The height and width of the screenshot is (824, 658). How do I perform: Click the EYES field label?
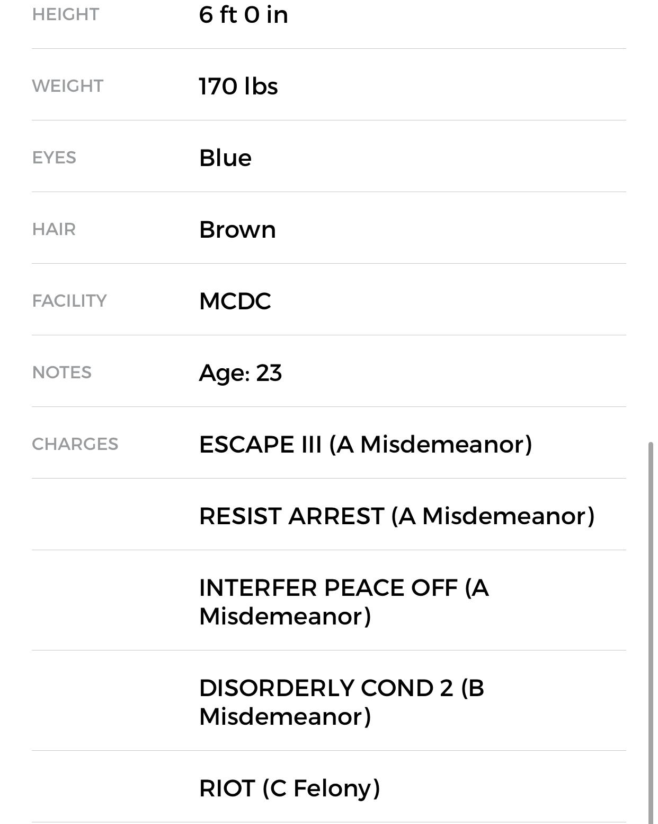[54, 158]
